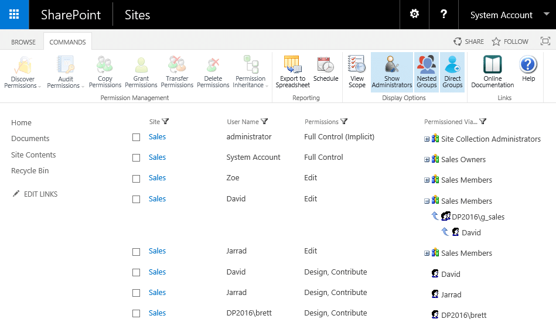556x336 pixels.
Task: Open the SharePoint app launcher
Action: pos(14,15)
